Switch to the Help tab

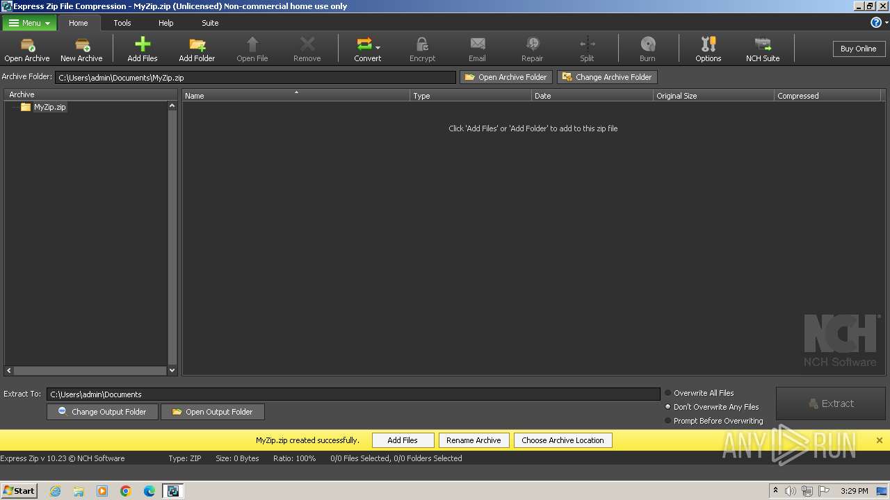[165, 23]
